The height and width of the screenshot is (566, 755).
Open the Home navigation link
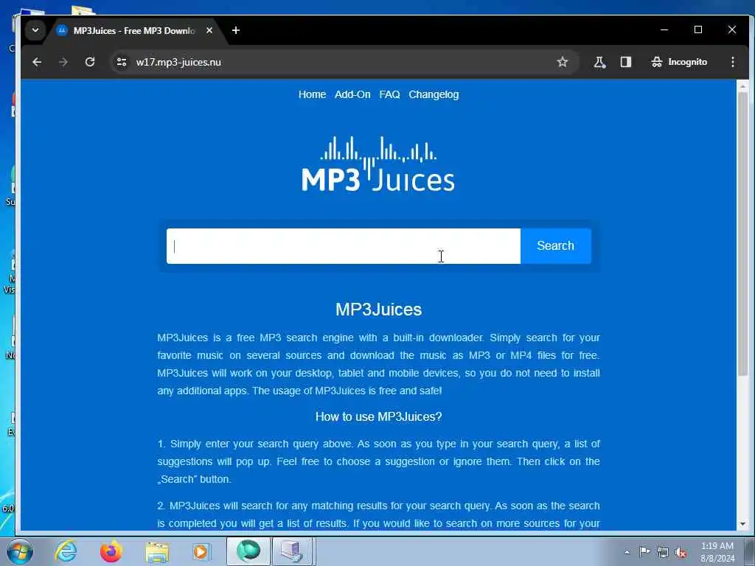[312, 94]
